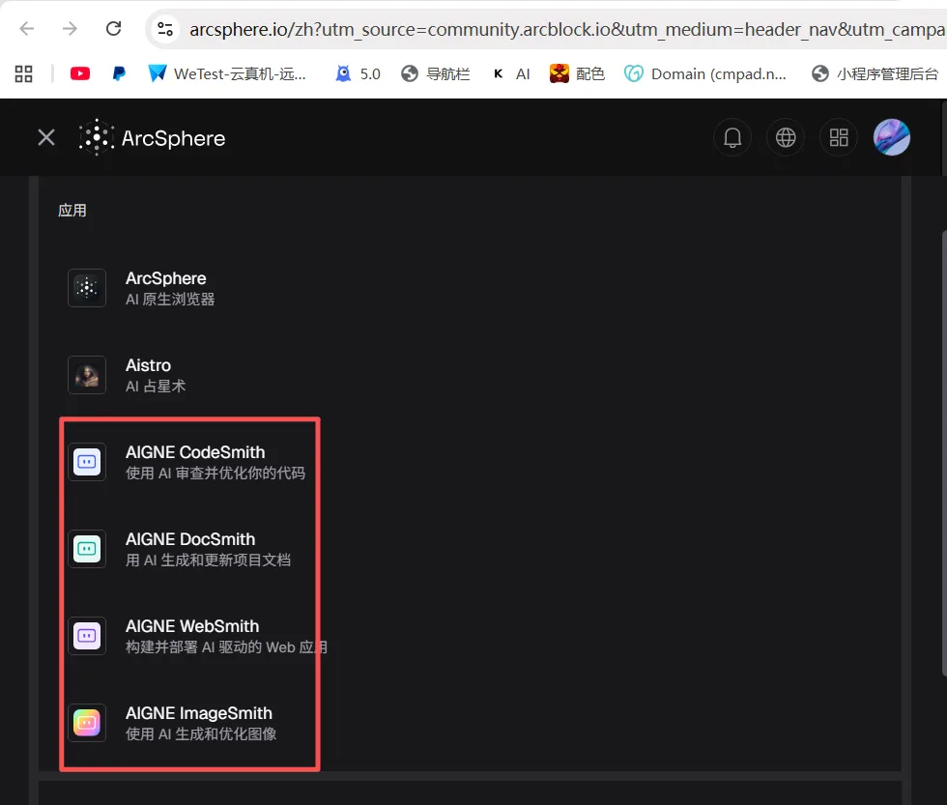
Task: Open the 5.0 bookmark
Action: click(358, 73)
